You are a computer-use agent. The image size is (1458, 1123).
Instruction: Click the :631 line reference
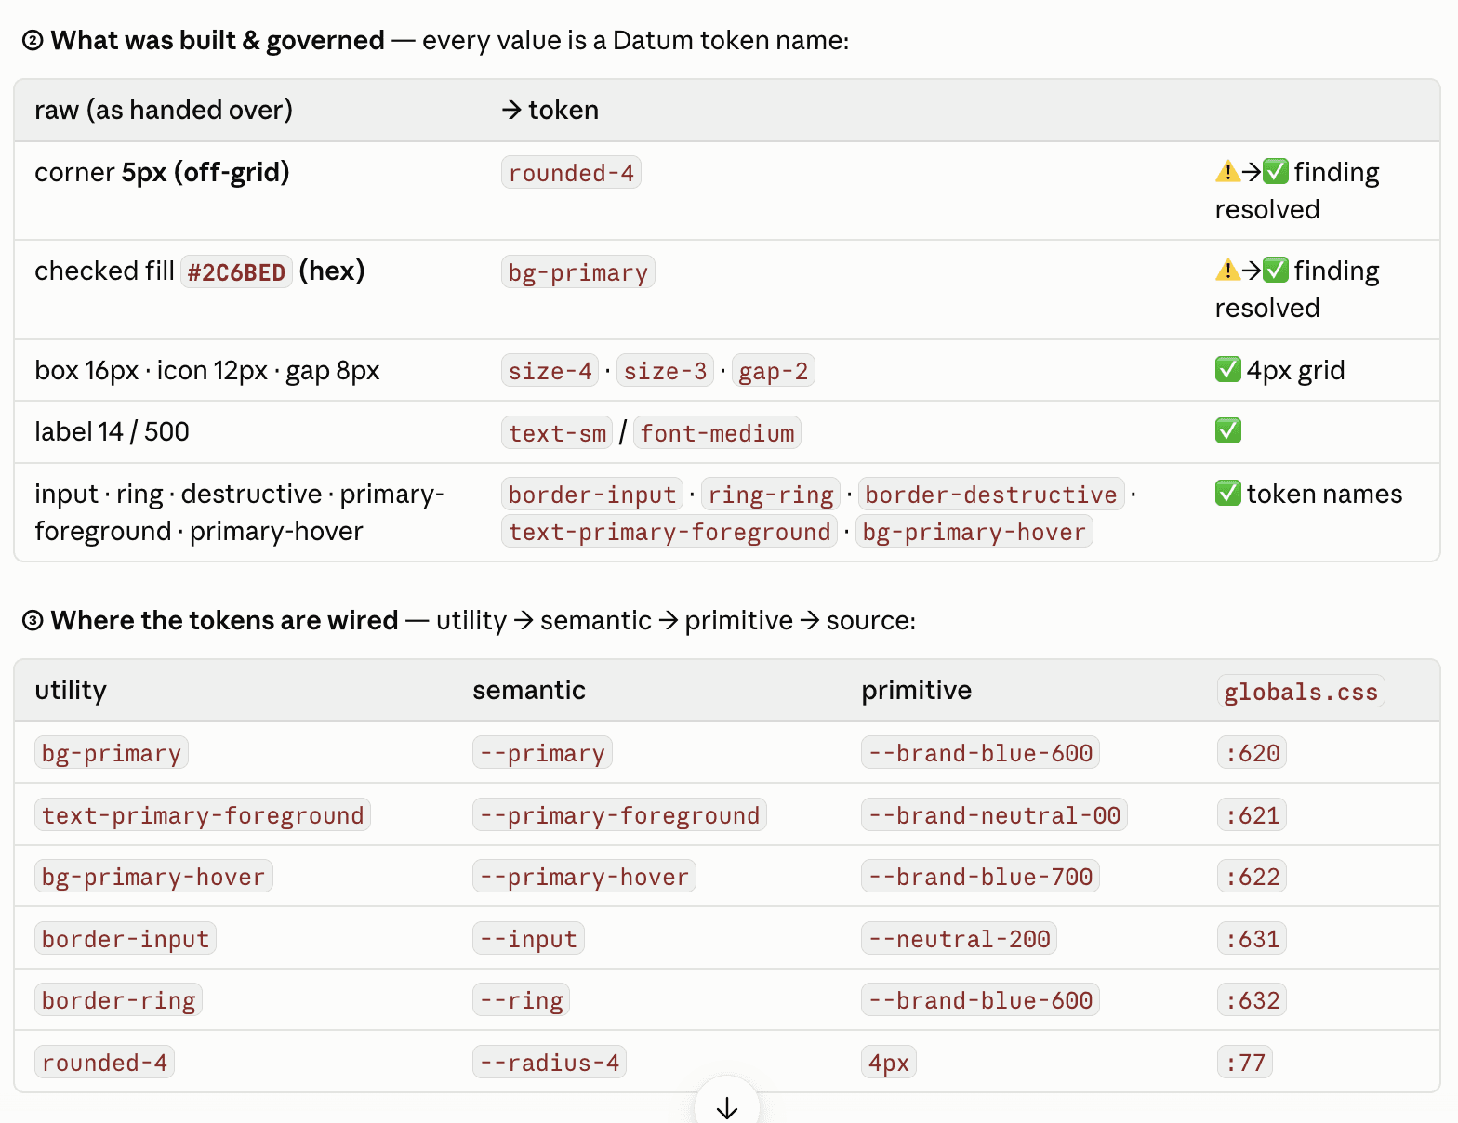coord(1252,939)
